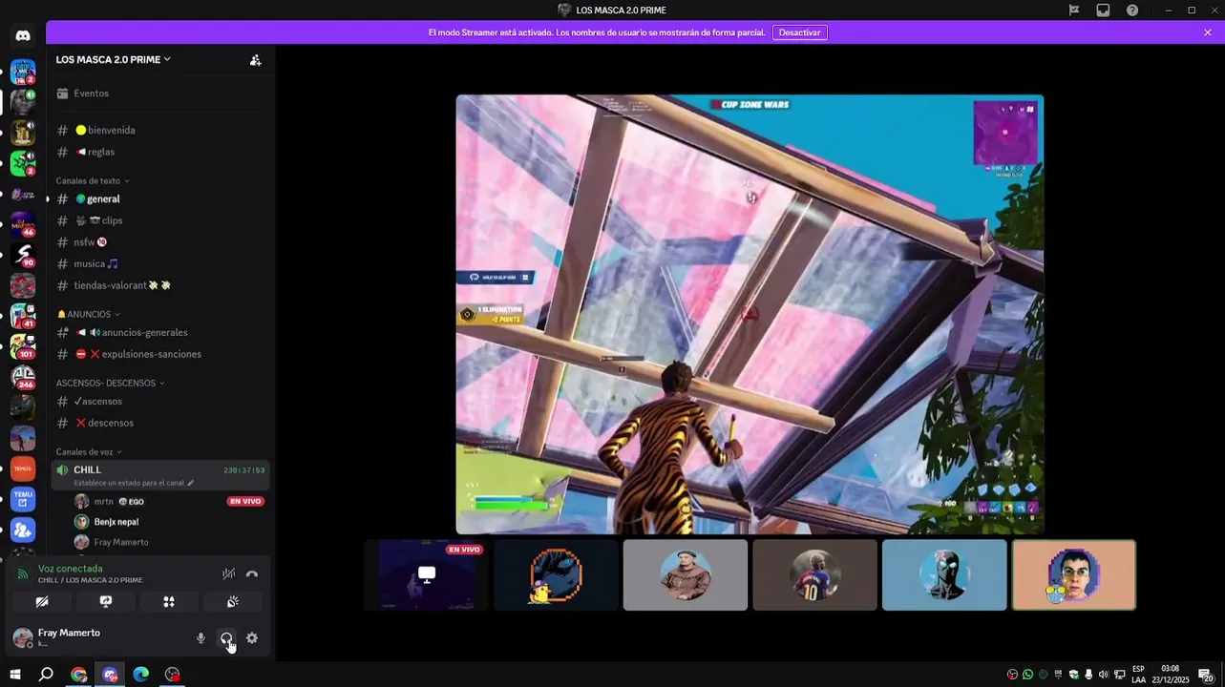Collapse ASCENSOS- DESCENSOS category

[110, 383]
